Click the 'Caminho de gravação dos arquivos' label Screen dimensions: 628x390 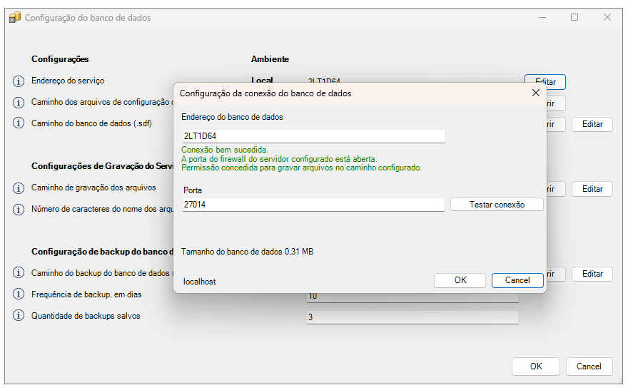click(x=93, y=188)
